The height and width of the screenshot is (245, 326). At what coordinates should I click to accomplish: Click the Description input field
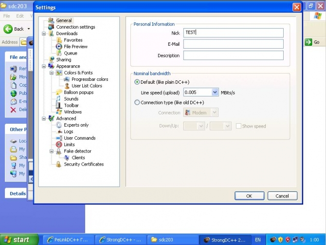(233, 56)
